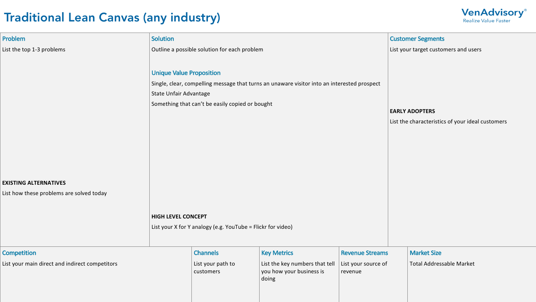The width and height of the screenshot is (536, 302).
Task: Click the 'Revenue Streams' heading
Action: [364, 253]
